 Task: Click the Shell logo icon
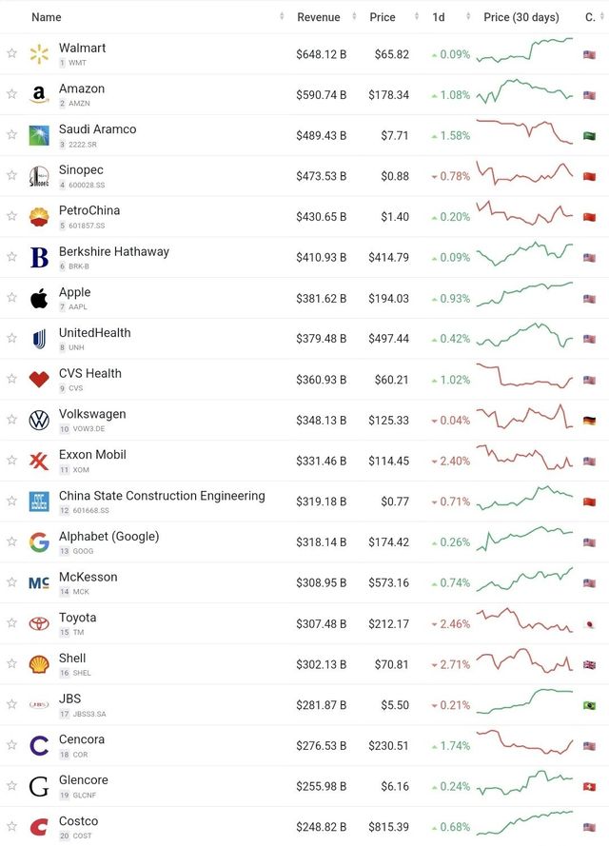pyautogui.click(x=39, y=664)
